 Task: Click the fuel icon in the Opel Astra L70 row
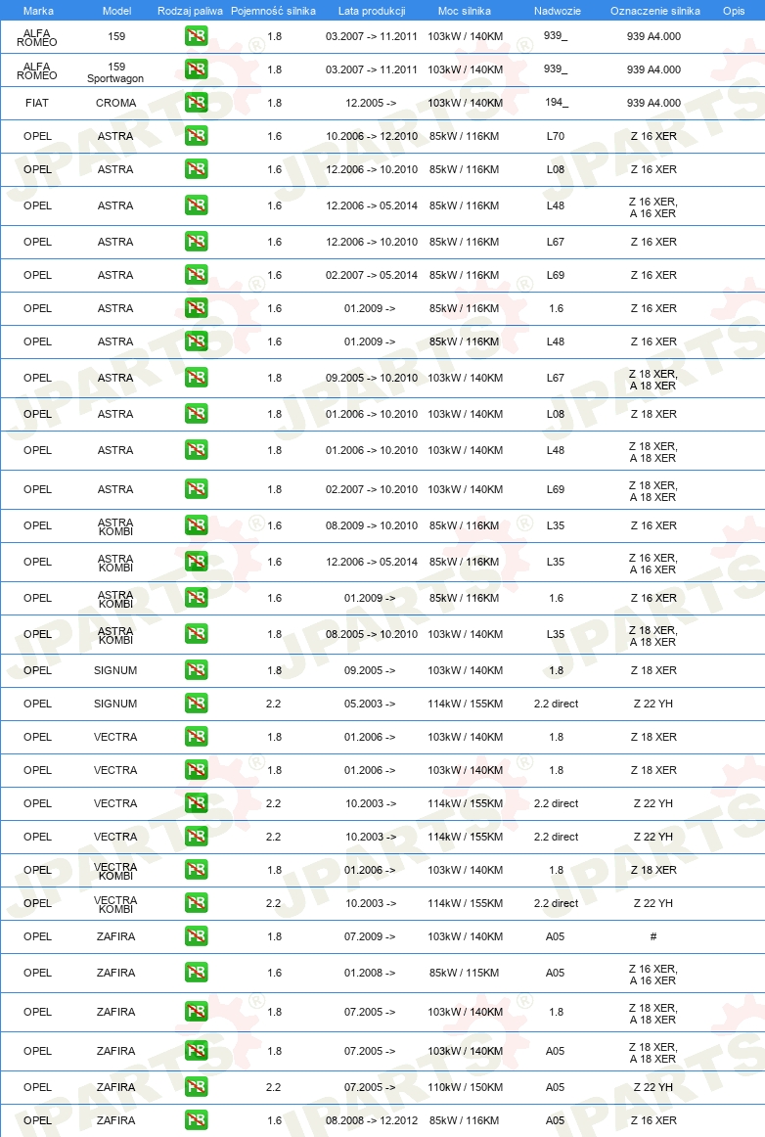pyautogui.click(x=196, y=136)
